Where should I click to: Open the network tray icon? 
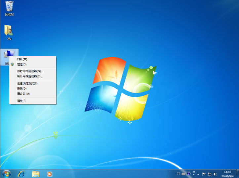tap(210, 174)
